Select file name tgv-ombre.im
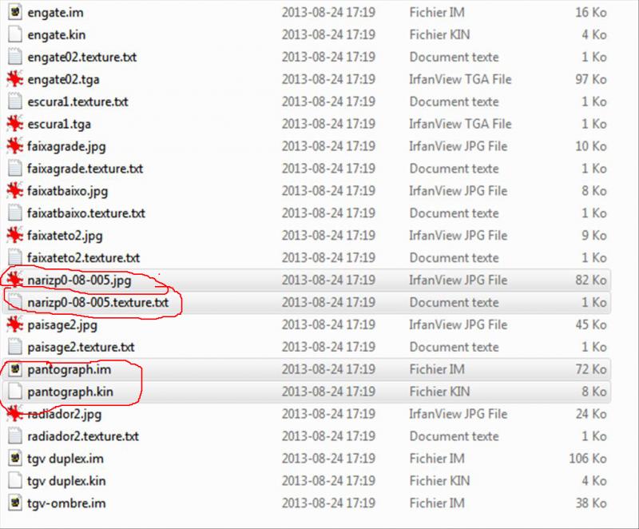Viewport: 639px width, 529px height. tap(66, 503)
